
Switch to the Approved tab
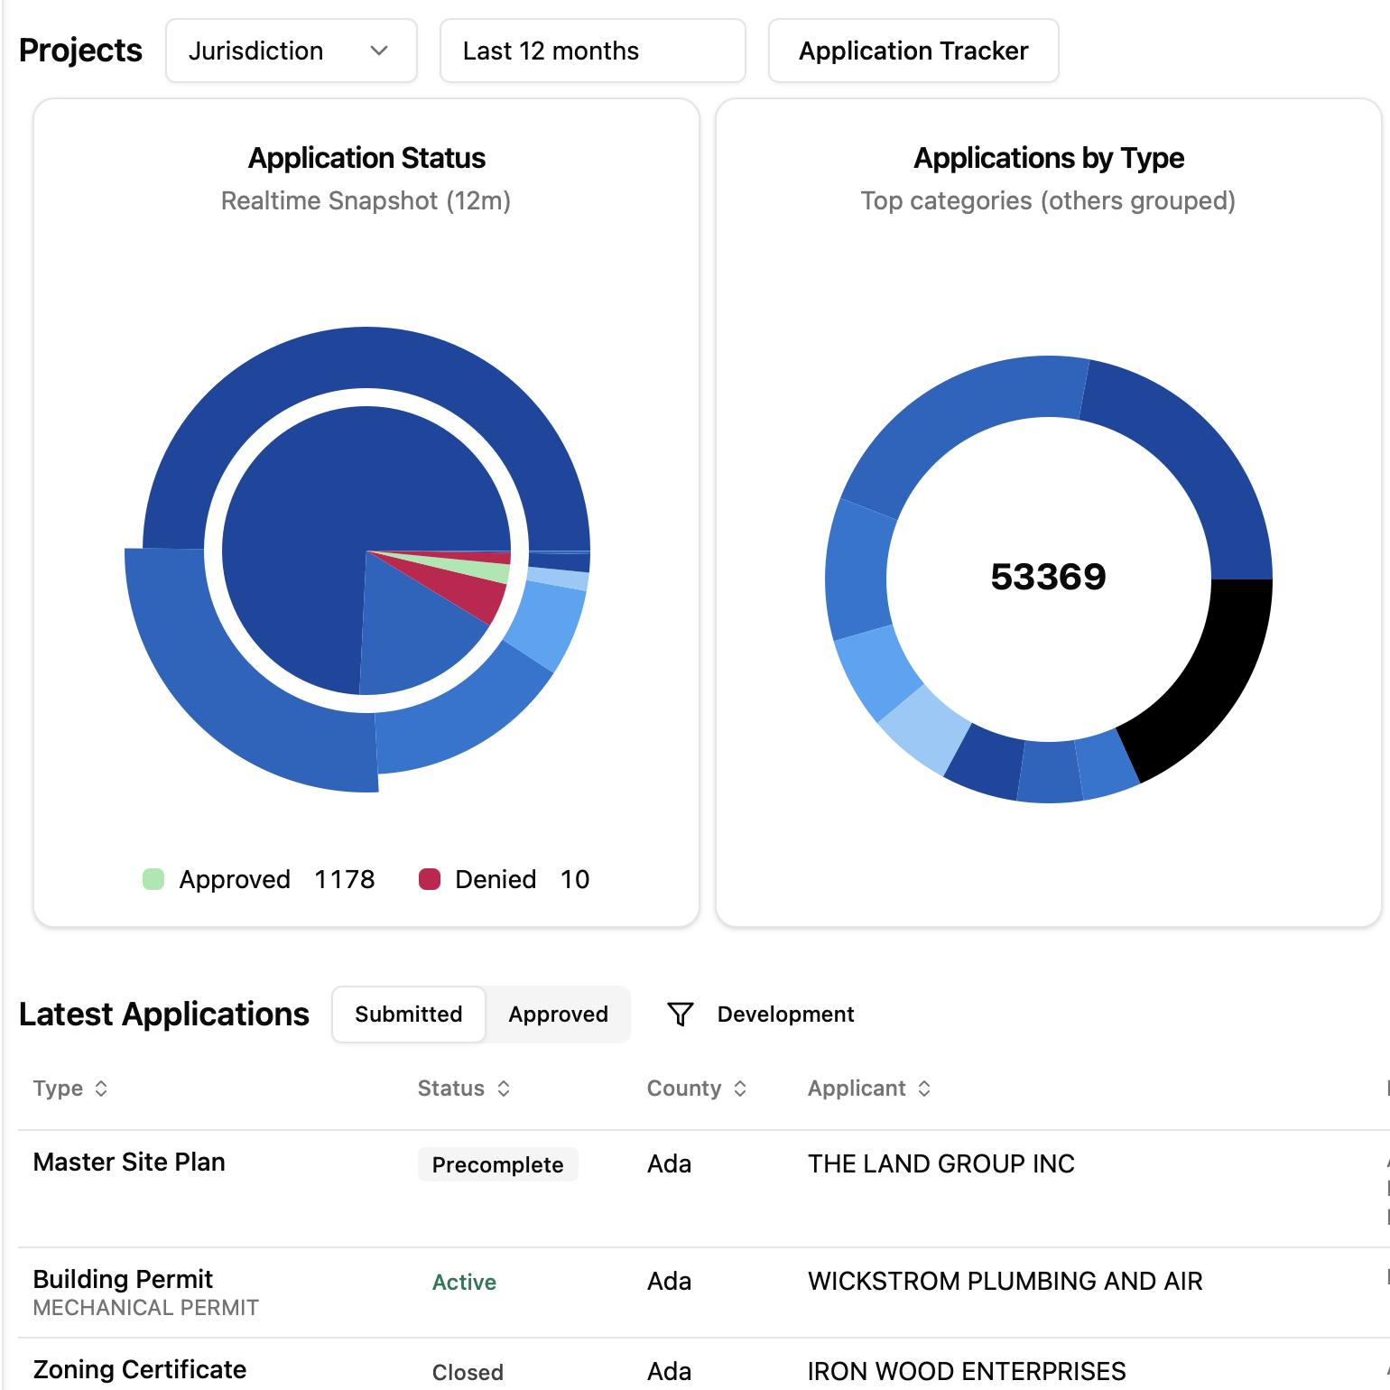coord(558,1015)
